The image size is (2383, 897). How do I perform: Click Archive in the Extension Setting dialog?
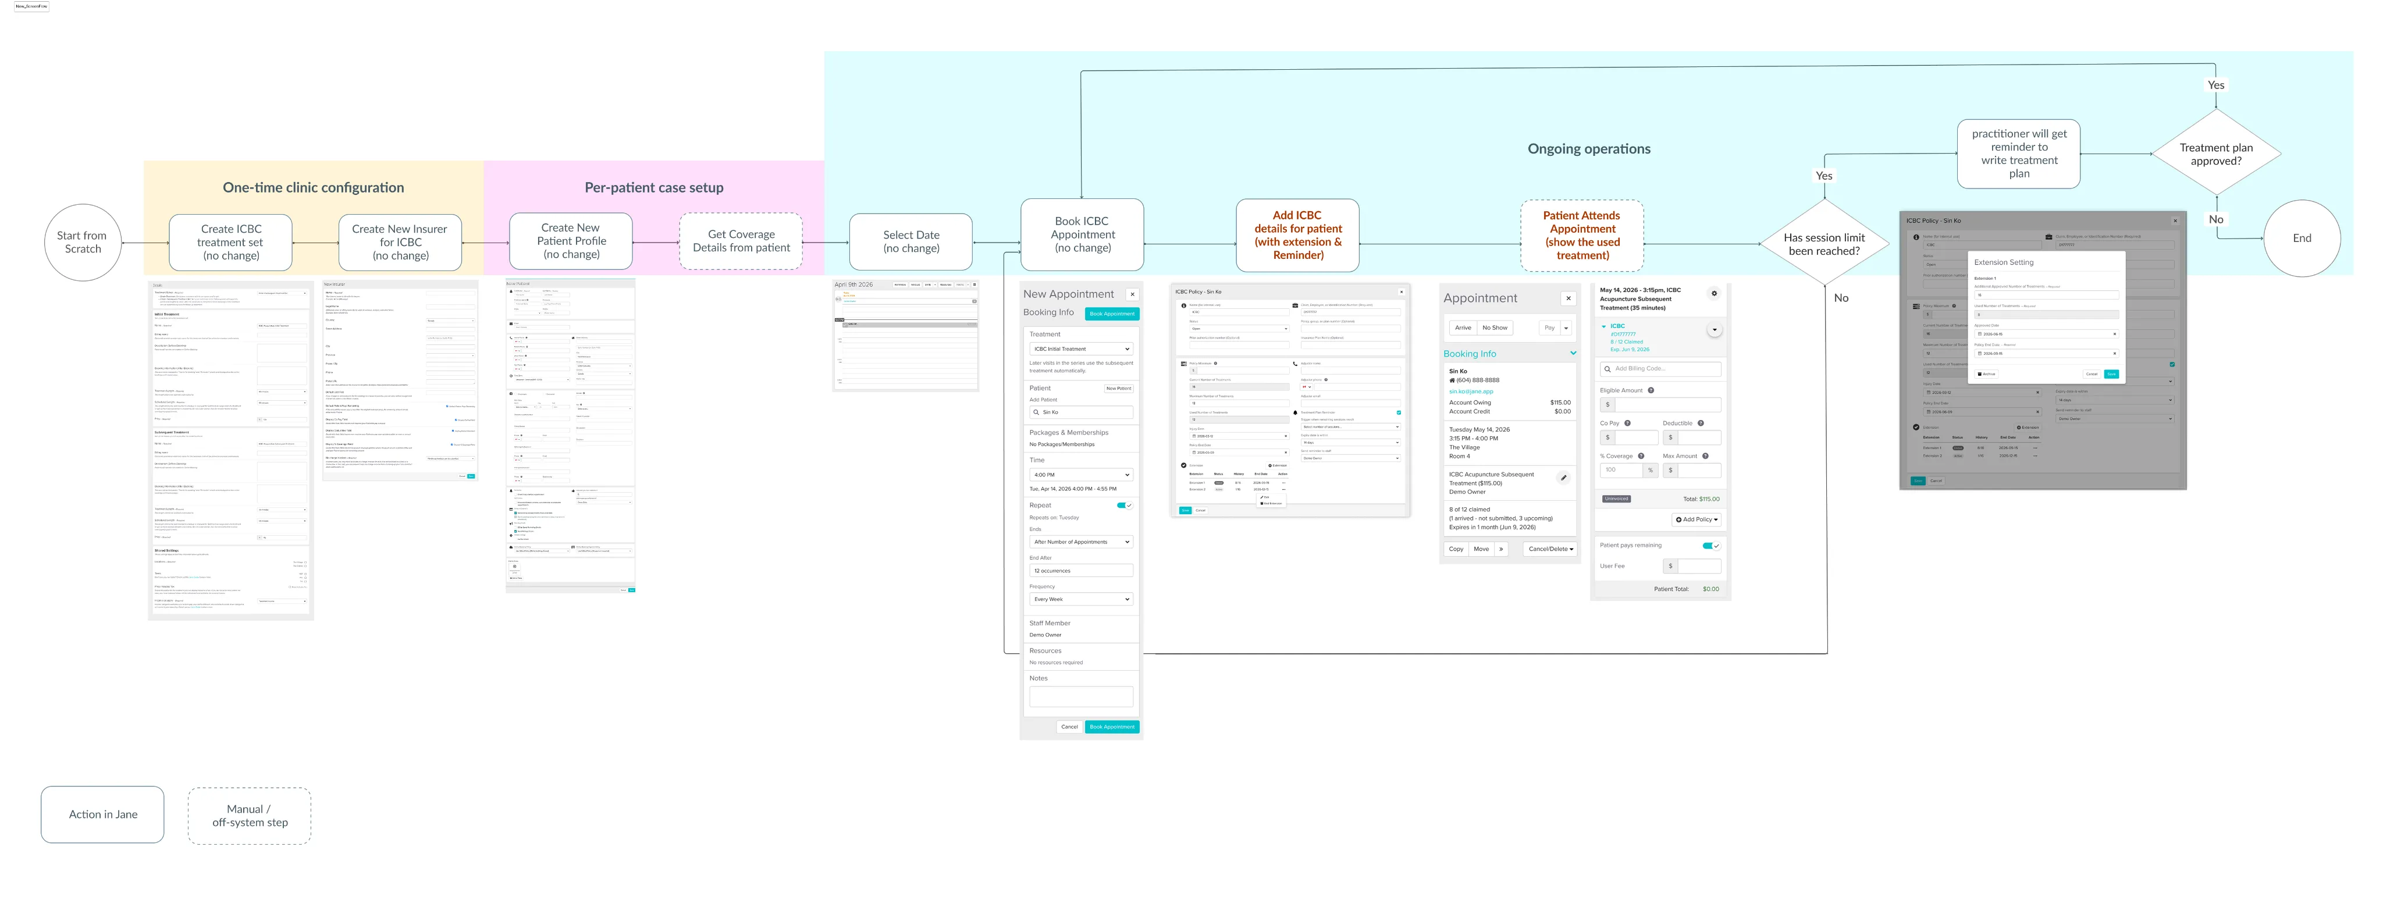[x=1987, y=375]
